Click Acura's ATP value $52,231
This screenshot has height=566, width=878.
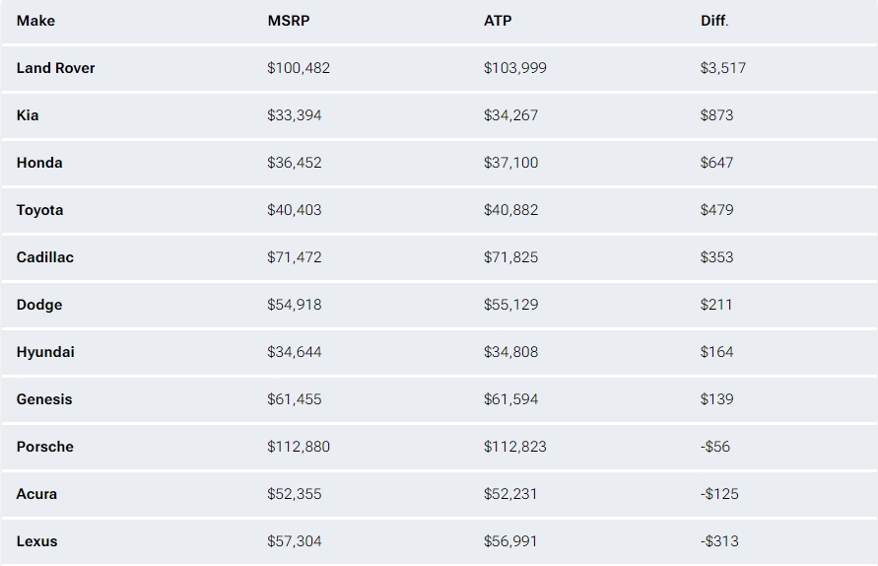[x=510, y=494]
